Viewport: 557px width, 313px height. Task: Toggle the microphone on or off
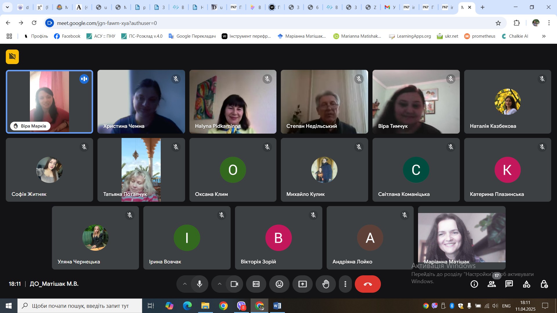click(x=200, y=284)
